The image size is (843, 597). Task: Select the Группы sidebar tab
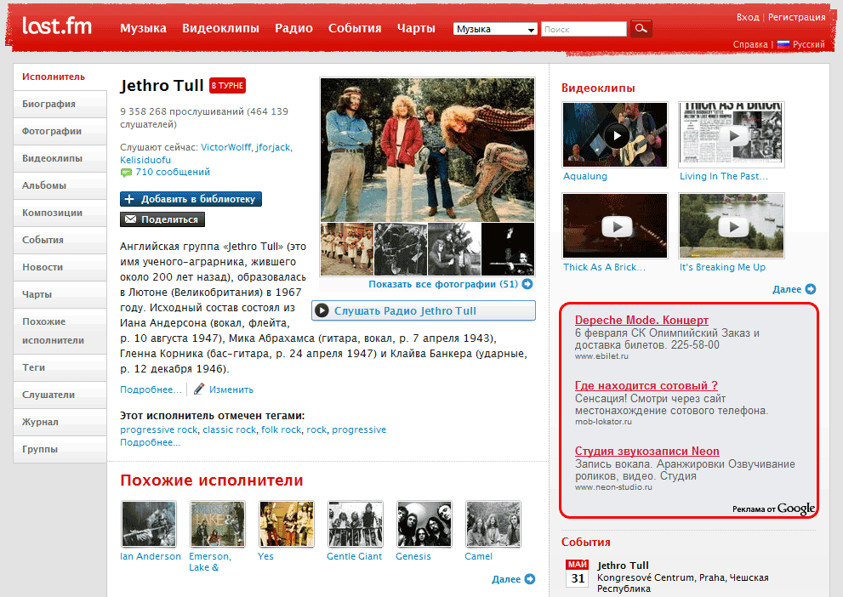point(60,449)
